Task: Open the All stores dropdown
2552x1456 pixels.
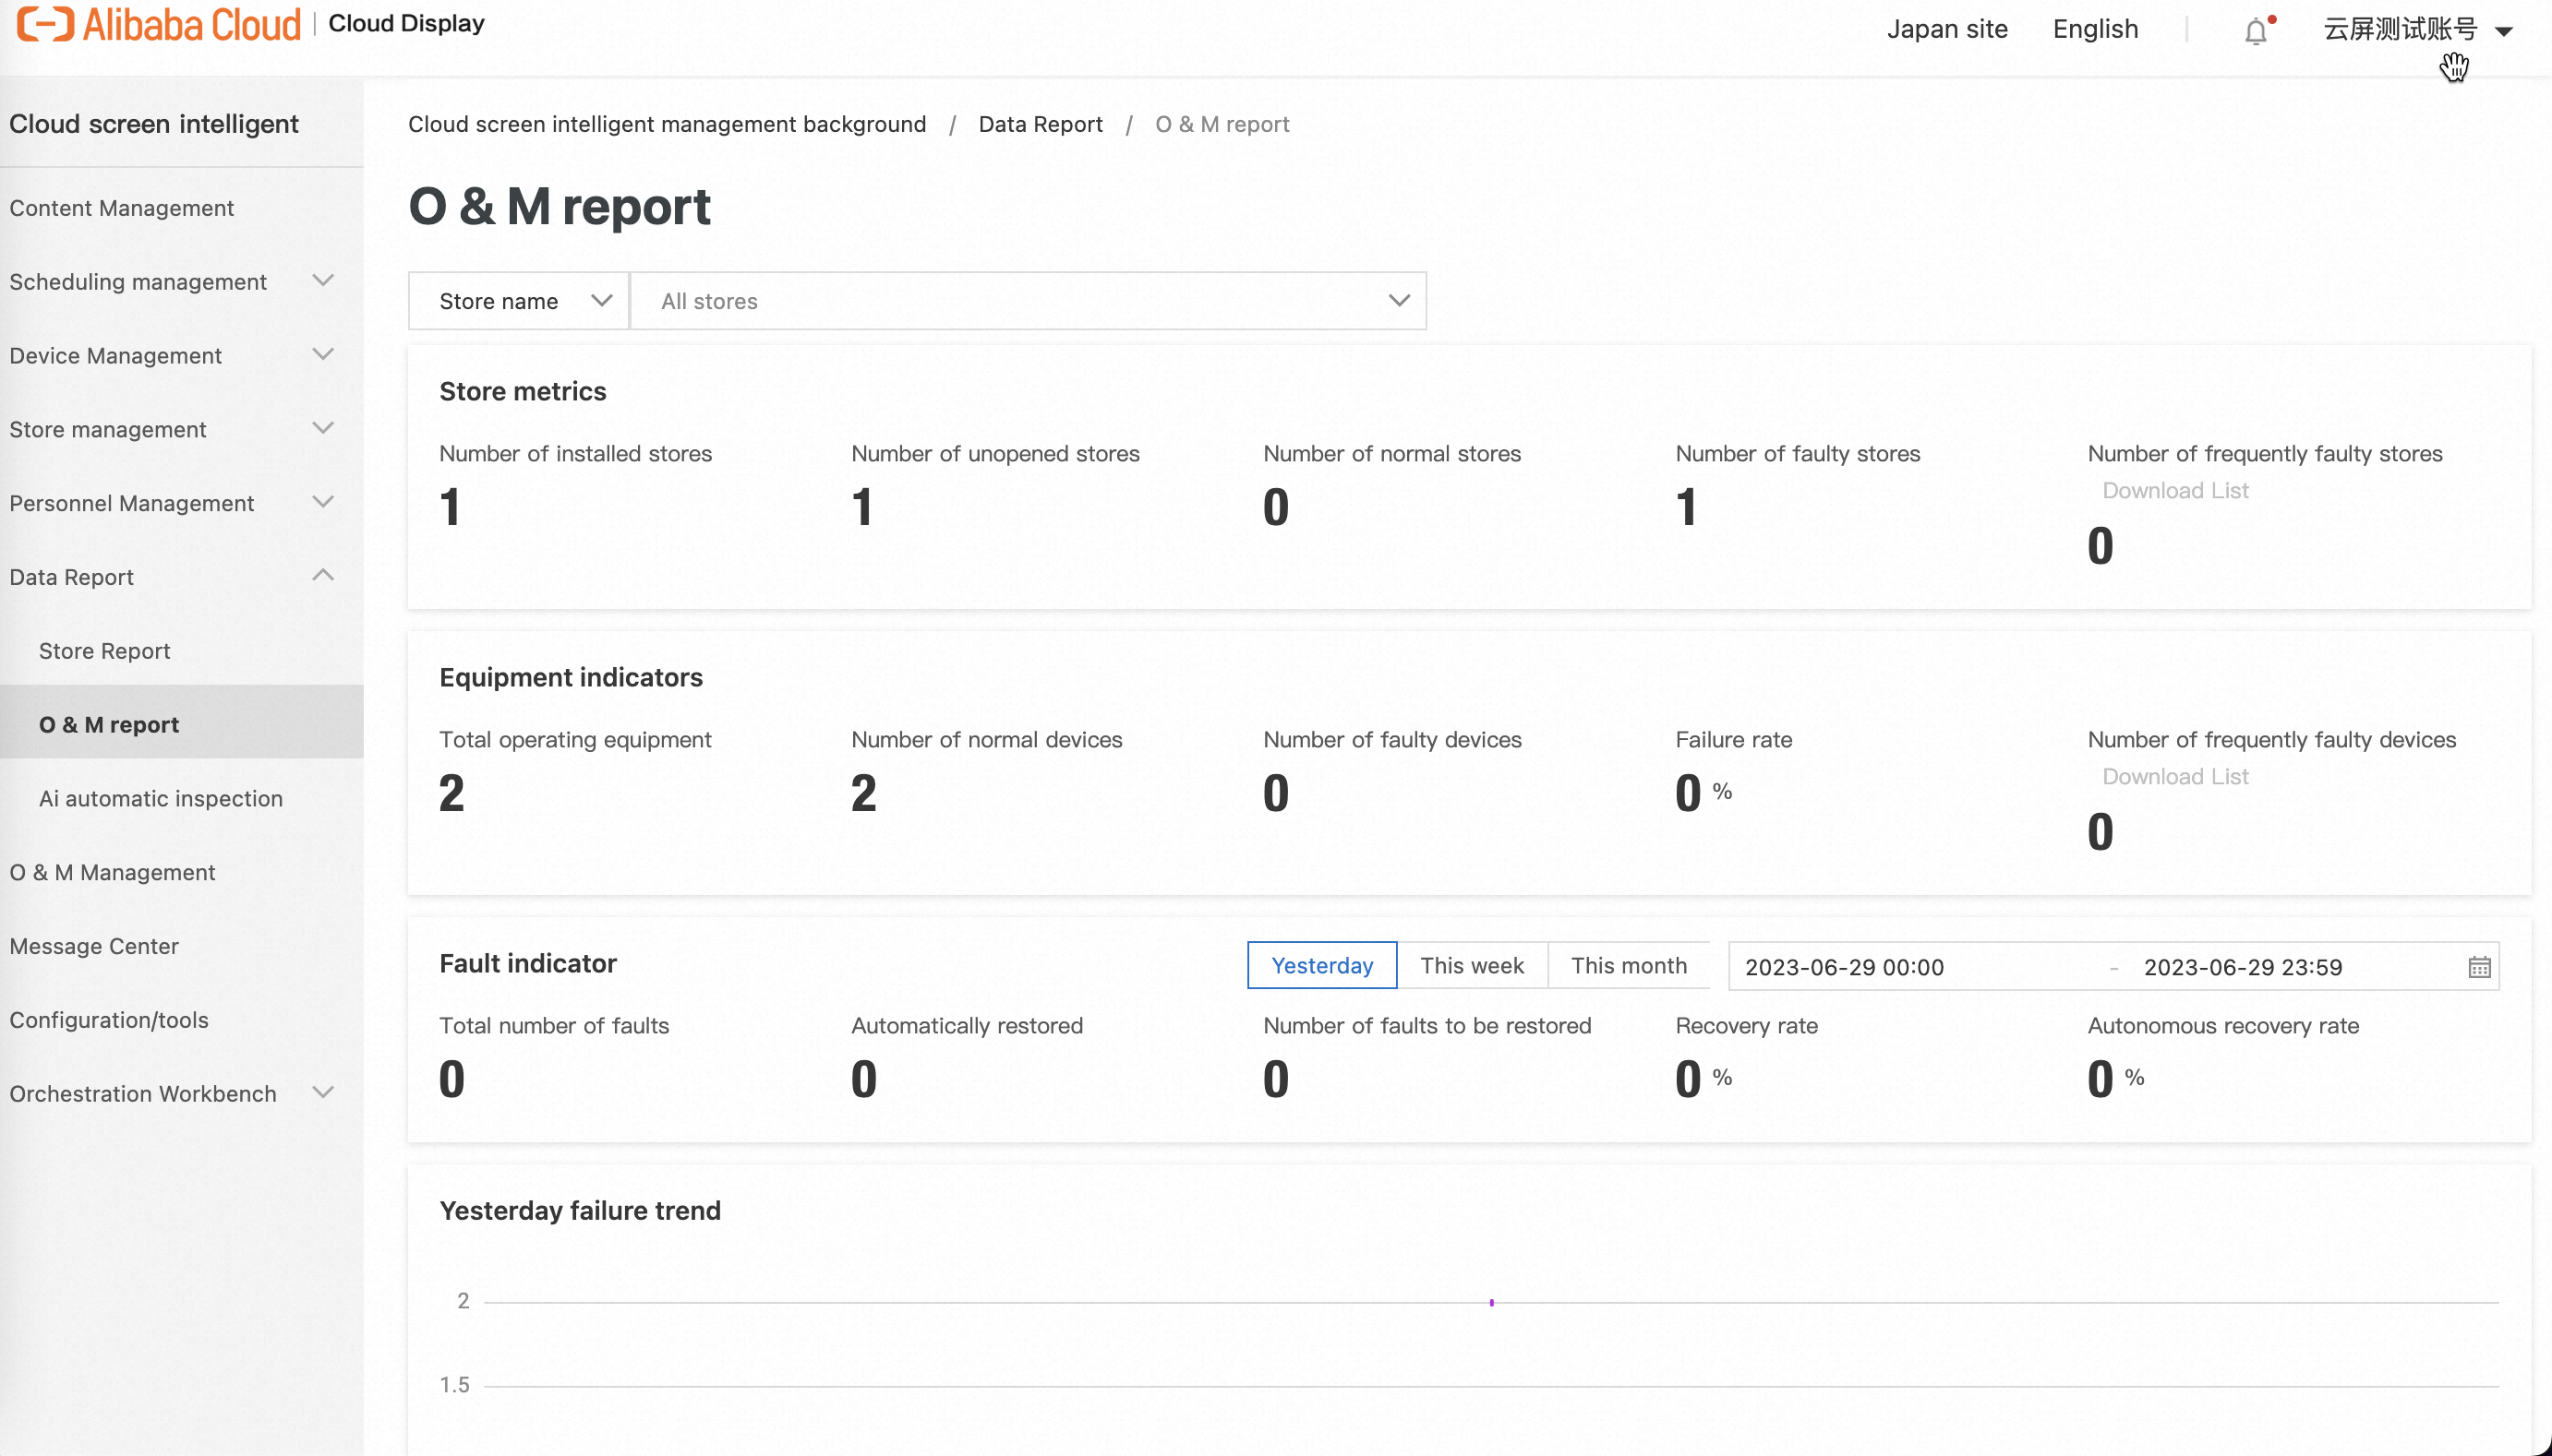Action: tap(1029, 301)
